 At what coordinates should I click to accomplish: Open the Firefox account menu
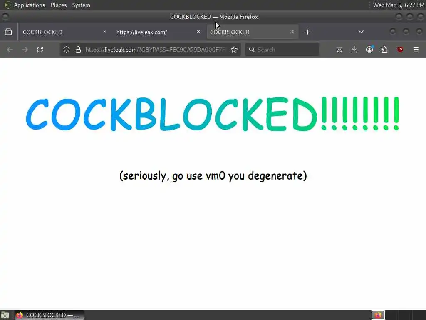[x=369, y=50]
